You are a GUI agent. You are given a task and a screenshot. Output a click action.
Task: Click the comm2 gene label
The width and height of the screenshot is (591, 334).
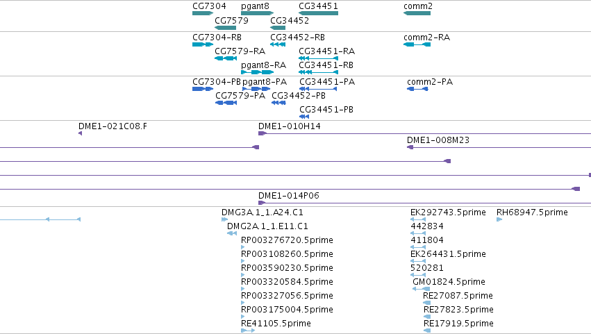[x=418, y=6]
